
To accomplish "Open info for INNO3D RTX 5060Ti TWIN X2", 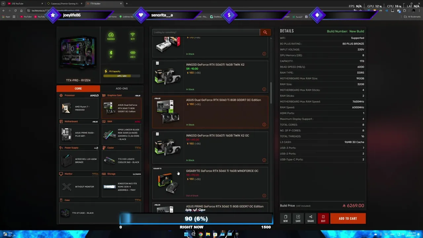I will point(264,89).
